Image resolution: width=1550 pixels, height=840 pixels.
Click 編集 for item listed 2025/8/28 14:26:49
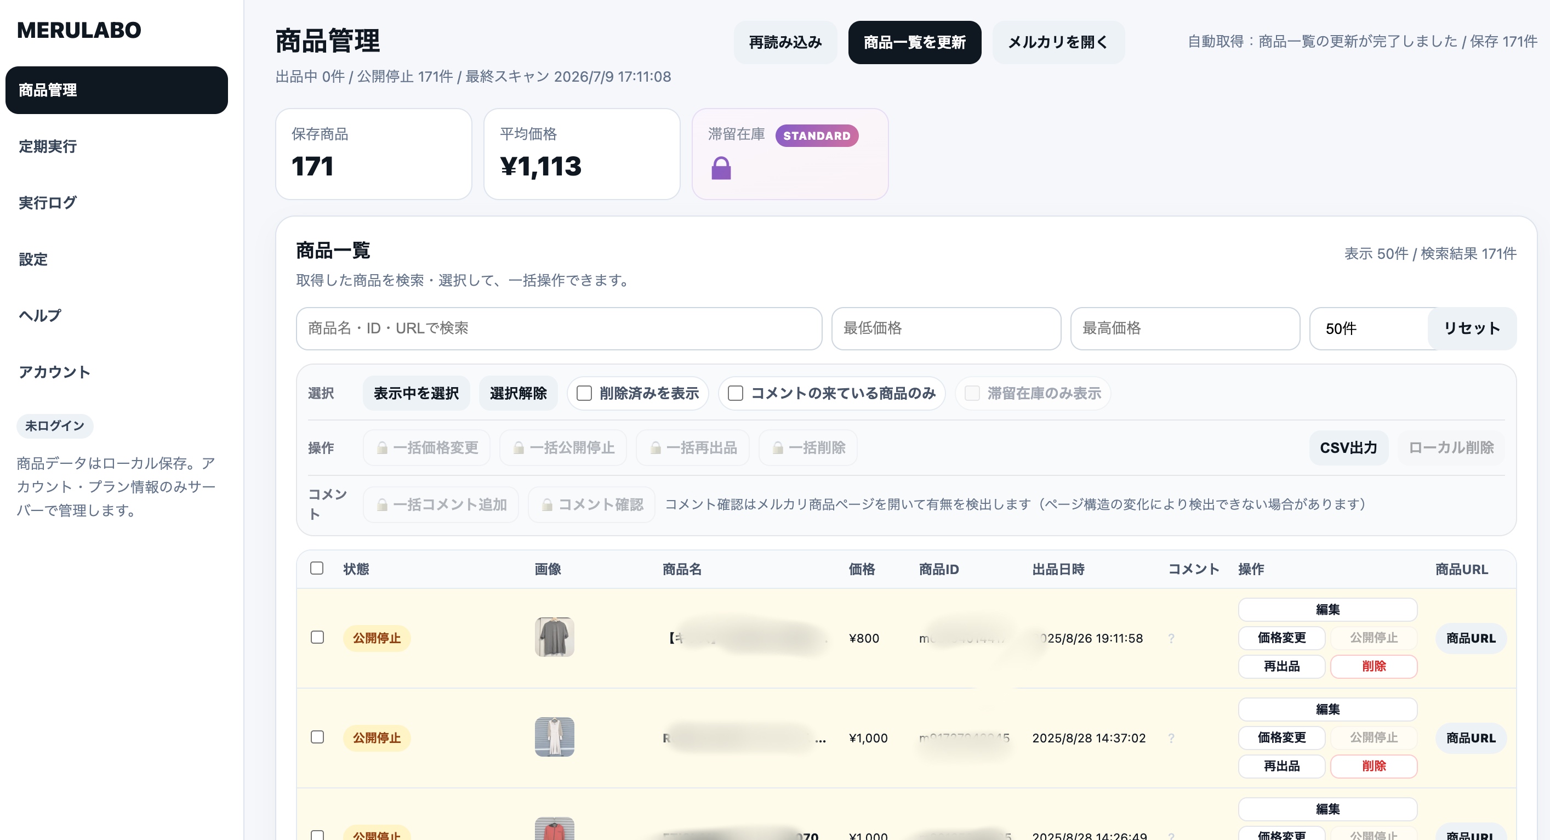(1327, 809)
